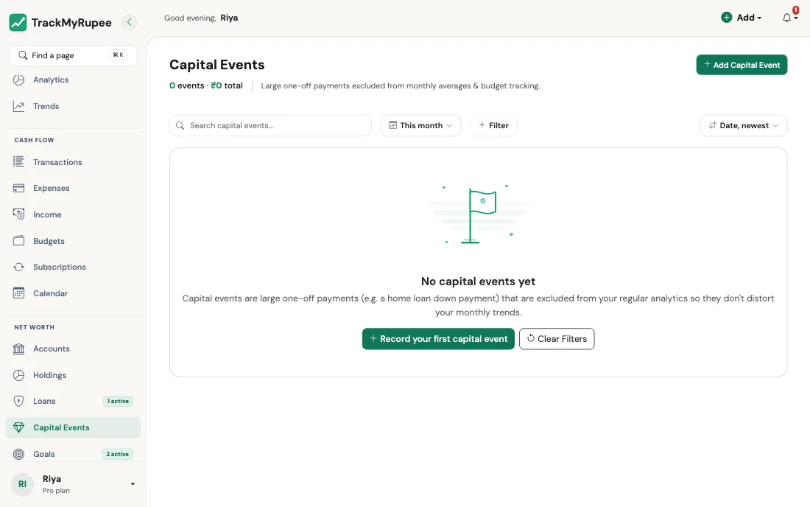This screenshot has height=507, width=810.
Task: Open Expenses in the sidebar
Action: pos(74,188)
